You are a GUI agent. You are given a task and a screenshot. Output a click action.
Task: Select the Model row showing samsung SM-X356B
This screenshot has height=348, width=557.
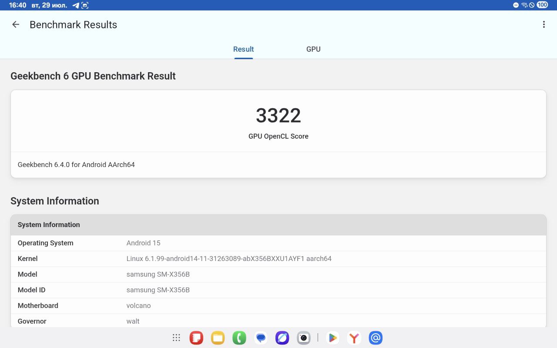point(158,274)
